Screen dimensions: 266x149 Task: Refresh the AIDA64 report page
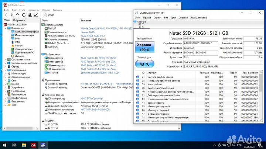[x=24, y=15]
